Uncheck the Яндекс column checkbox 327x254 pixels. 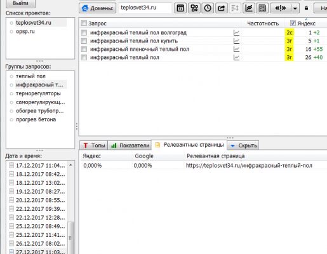[x=293, y=23]
